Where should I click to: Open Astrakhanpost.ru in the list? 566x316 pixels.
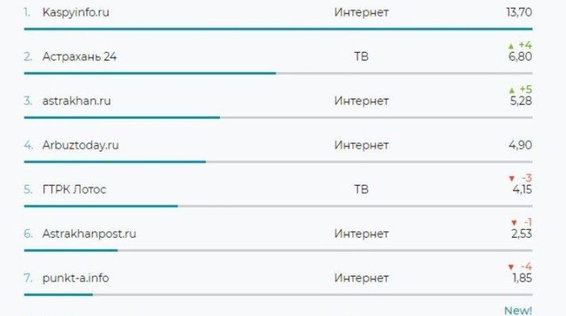point(89,234)
